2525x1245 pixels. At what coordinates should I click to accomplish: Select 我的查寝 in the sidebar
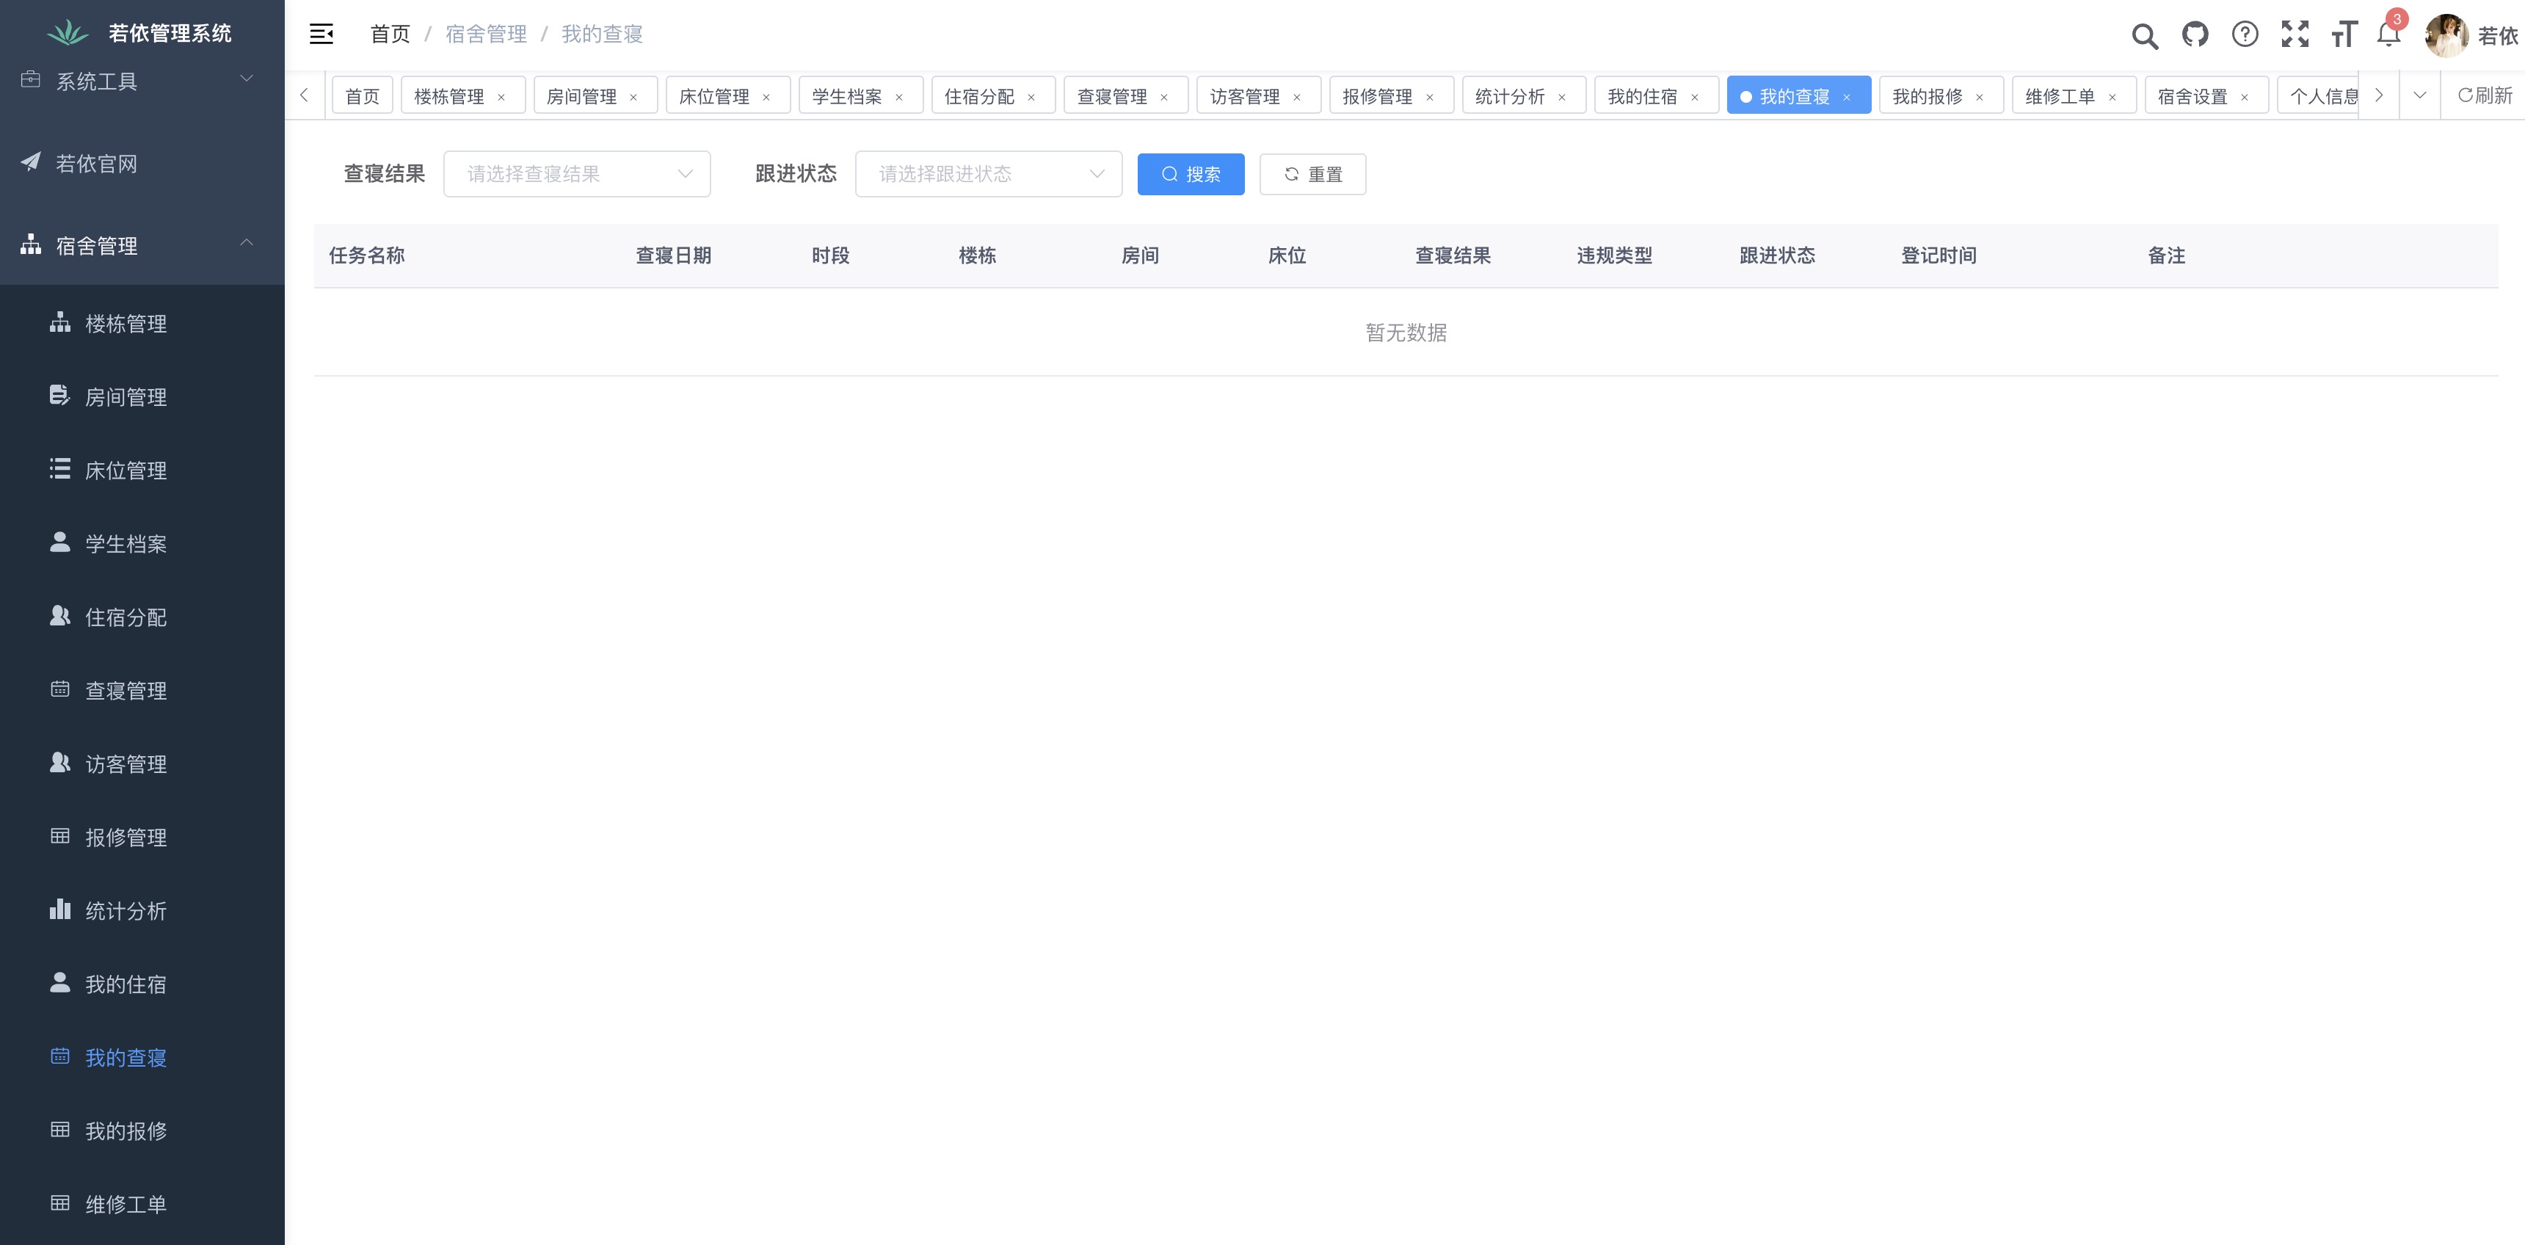[x=142, y=1058]
